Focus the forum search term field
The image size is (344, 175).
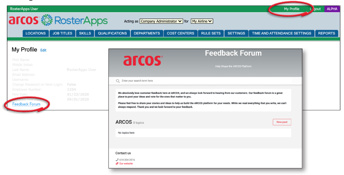point(203,81)
